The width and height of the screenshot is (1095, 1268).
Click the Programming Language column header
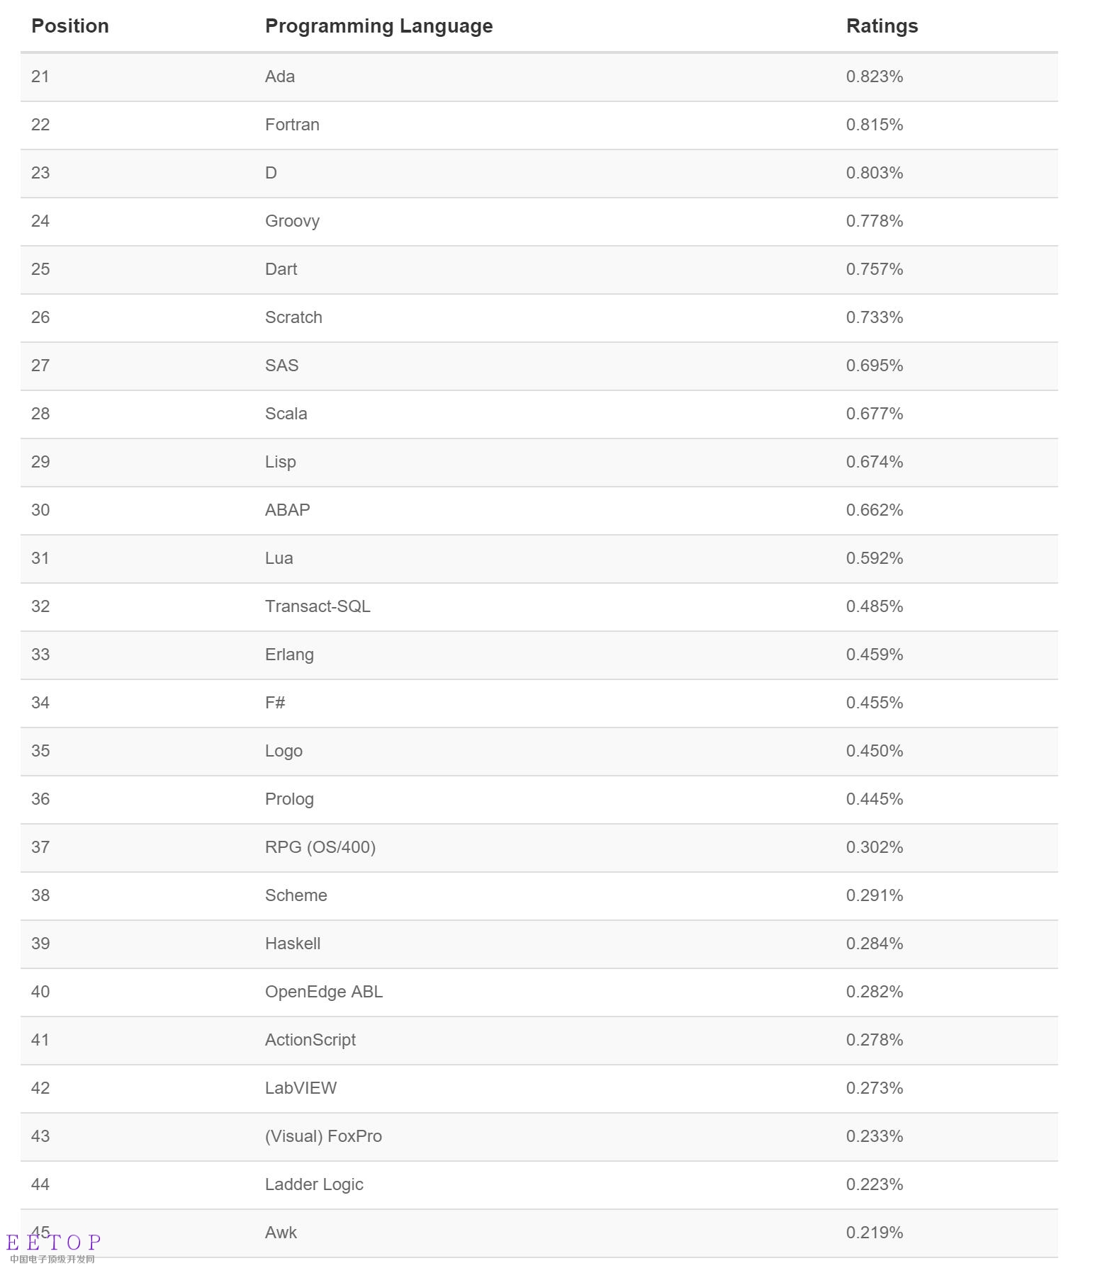(378, 26)
